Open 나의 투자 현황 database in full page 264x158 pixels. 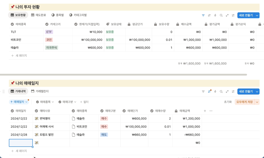pyautogui.click(x=227, y=15)
